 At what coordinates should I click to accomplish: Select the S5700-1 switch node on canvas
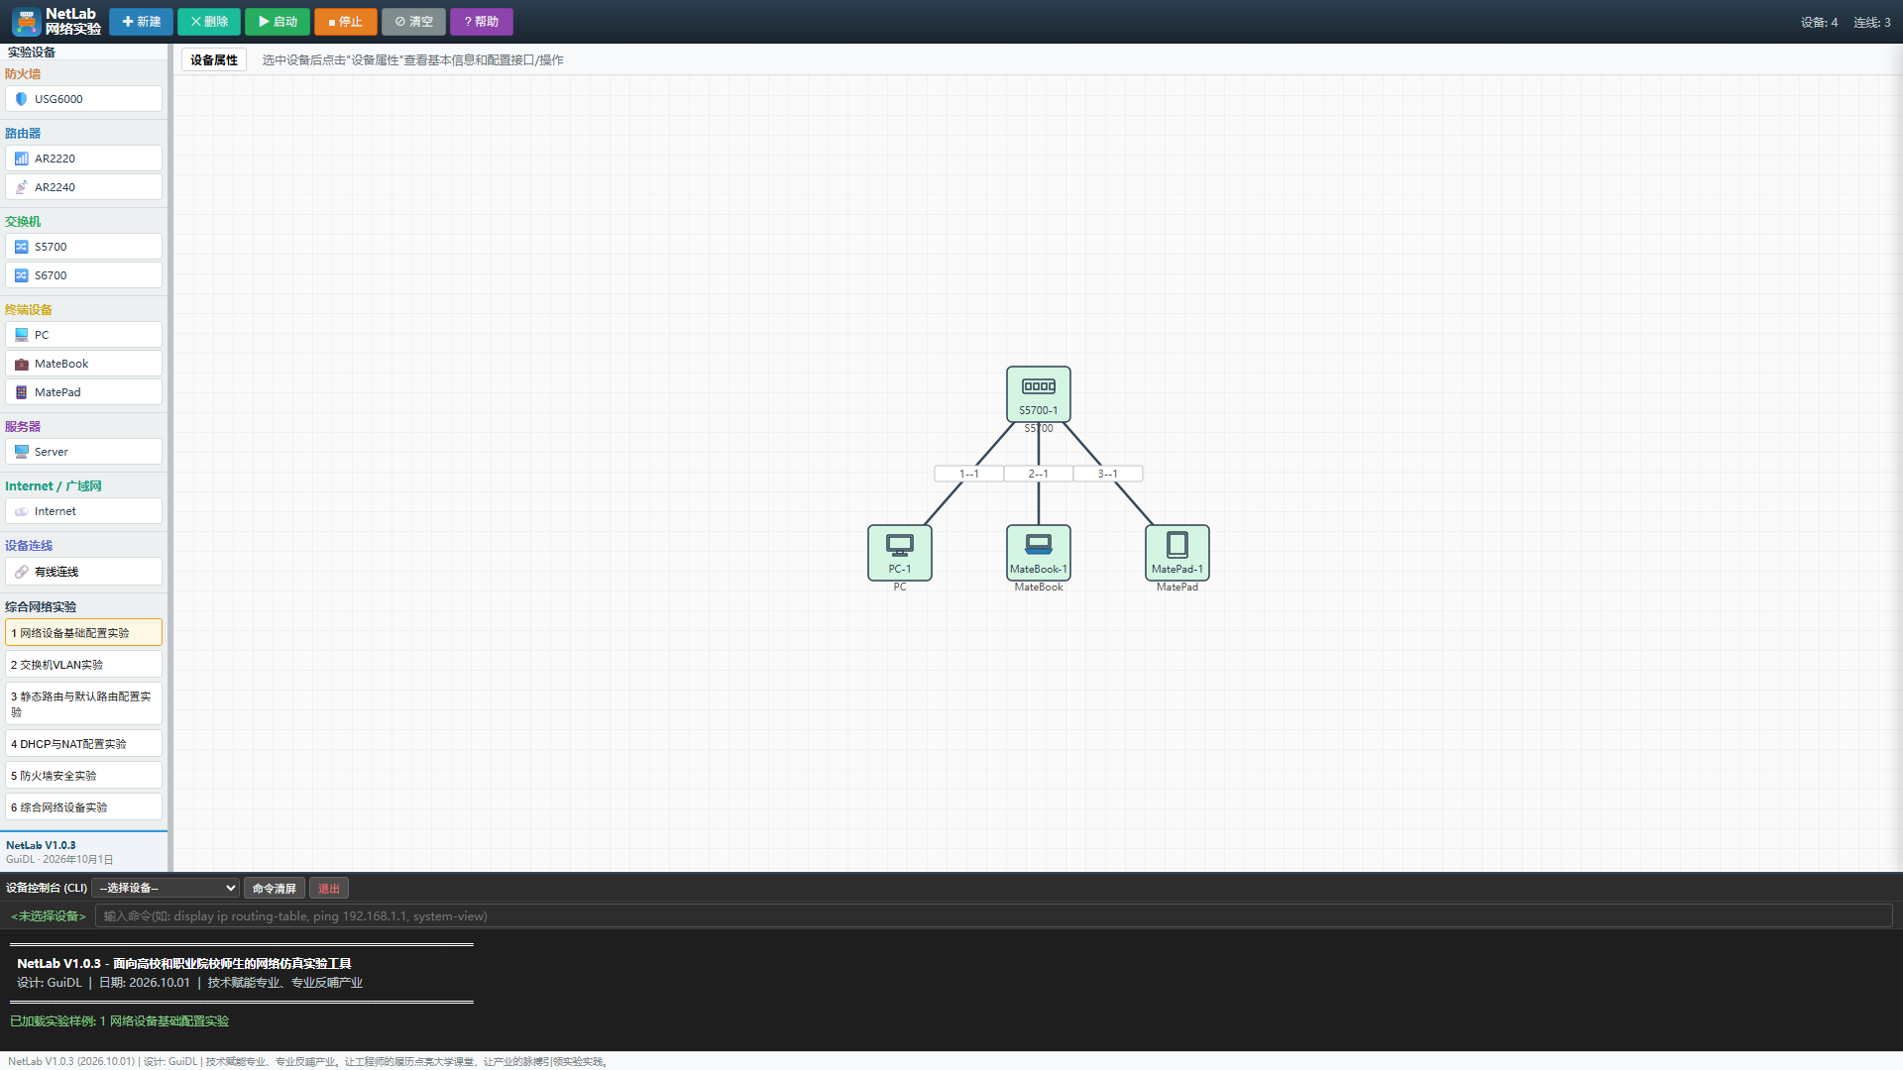coord(1039,394)
